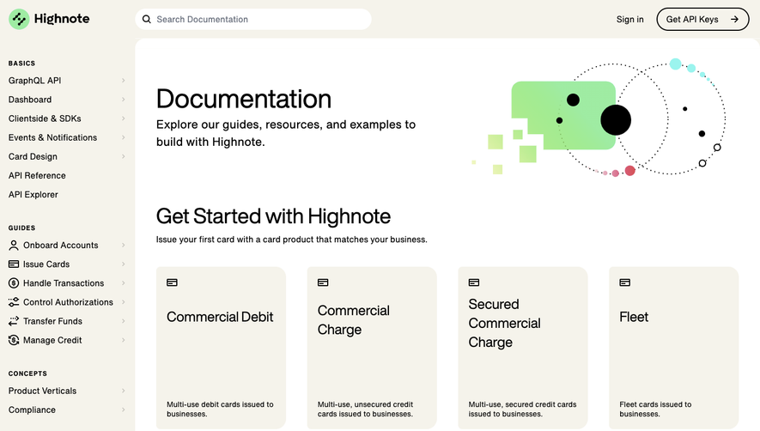Open Clientside & SDKs sidebar item
The width and height of the screenshot is (760, 431).
(x=45, y=118)
